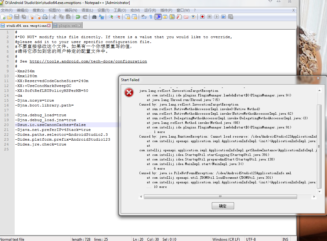
Task: Click the Function list icon
Action: pos(179,17)
